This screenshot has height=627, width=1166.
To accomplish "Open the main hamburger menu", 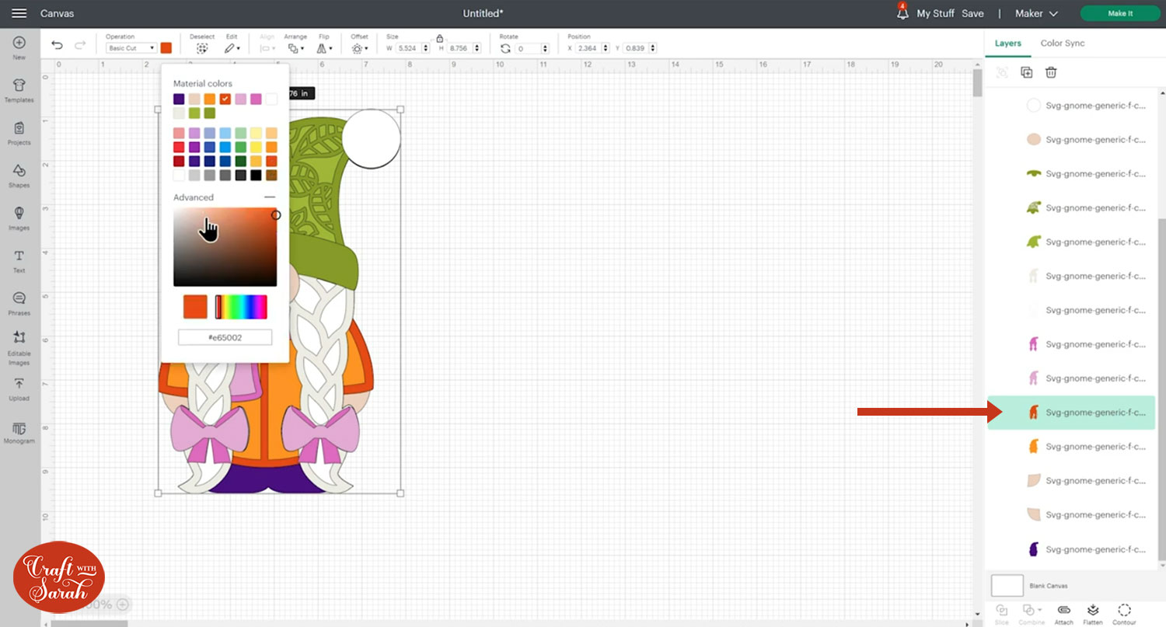I will pos(19,13).
